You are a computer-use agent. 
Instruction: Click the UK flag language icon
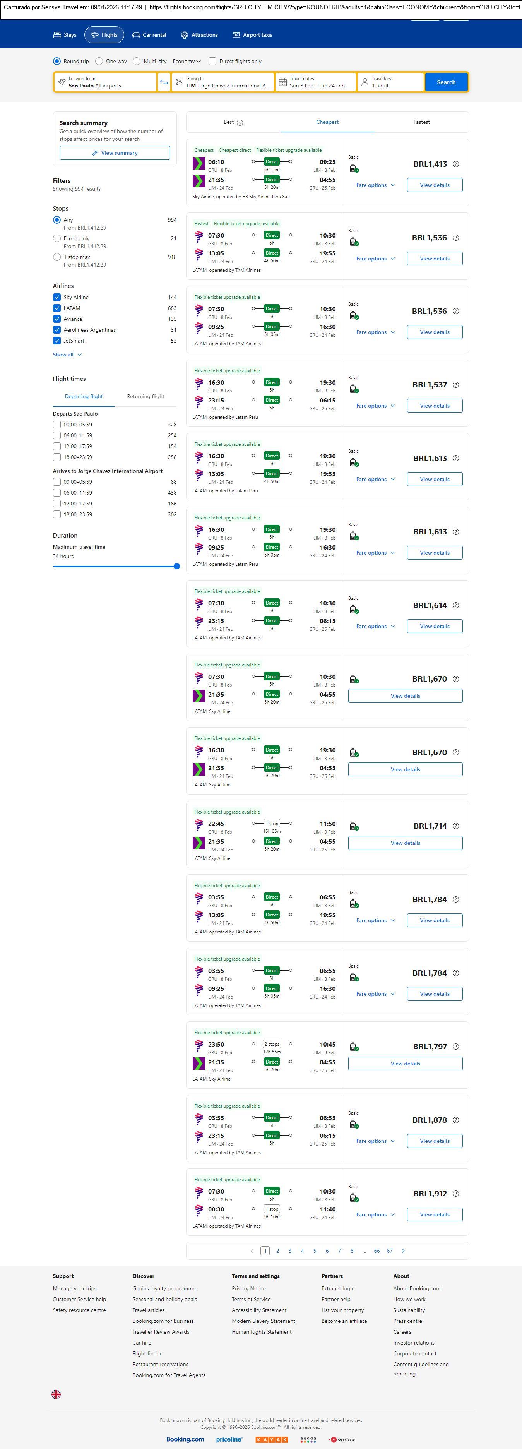pos(56,1394)
